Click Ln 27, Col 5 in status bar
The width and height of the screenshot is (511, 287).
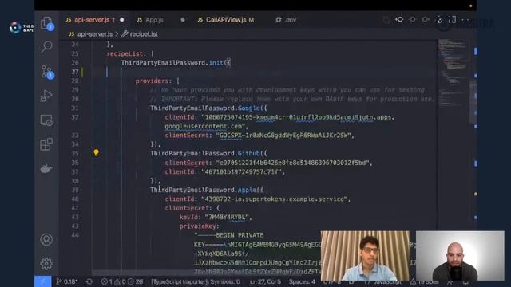[x=265, y=281]
